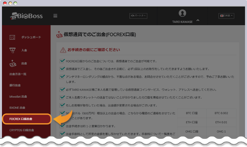Click the BTC 0.002 table cell
This screenshot has width=247, height=147.
(221, 113)
